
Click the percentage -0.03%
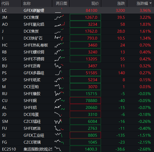pos(144,94)
